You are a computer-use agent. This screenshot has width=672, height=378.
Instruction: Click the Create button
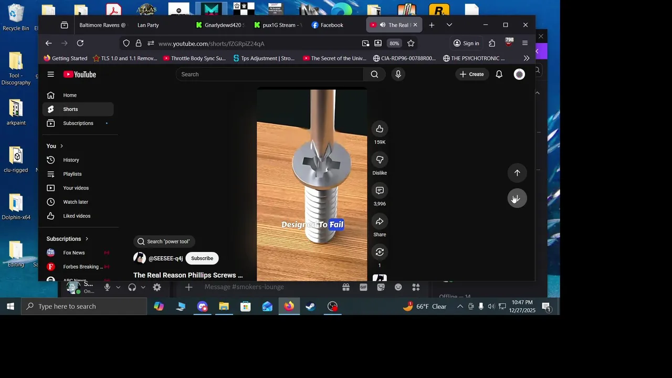pyautogui.click(x=471, y=75)
